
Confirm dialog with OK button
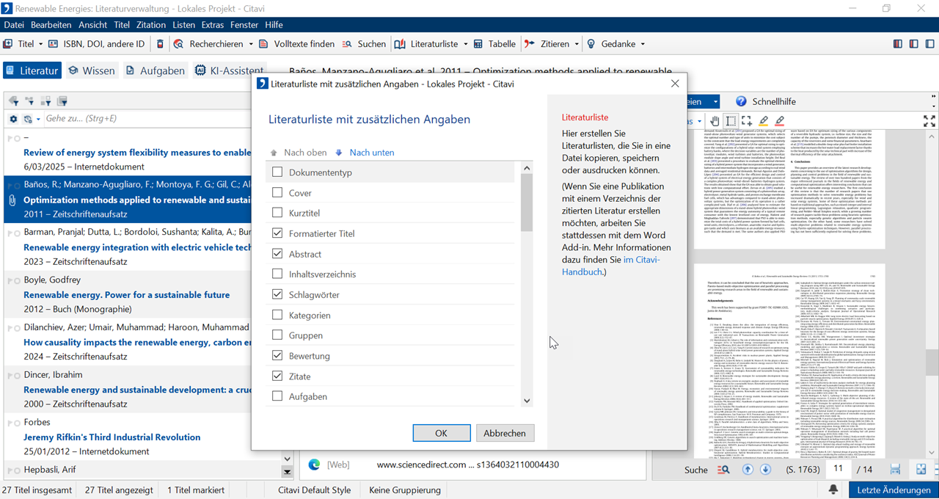(441, 433)
